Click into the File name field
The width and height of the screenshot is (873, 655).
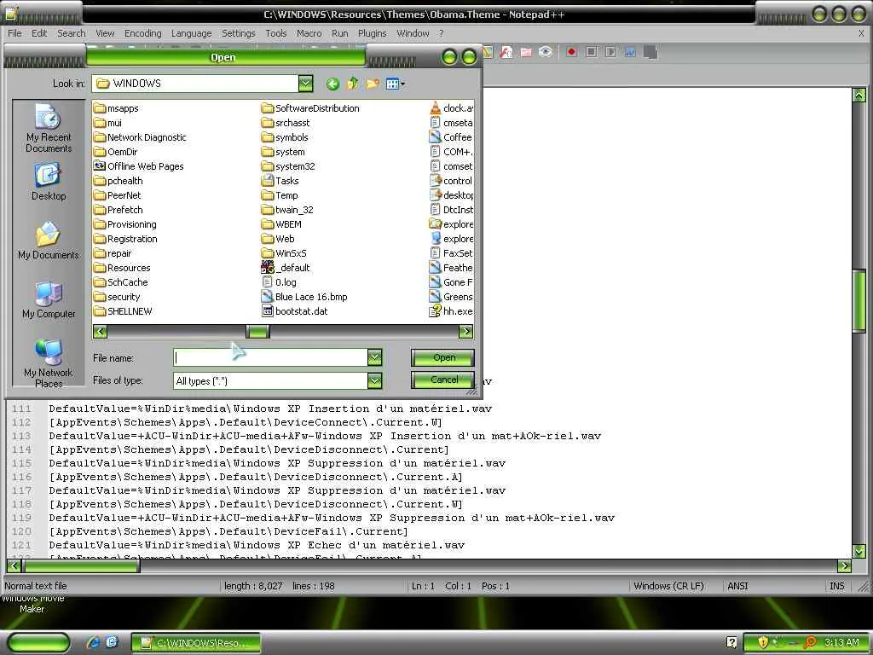point(270,357)
